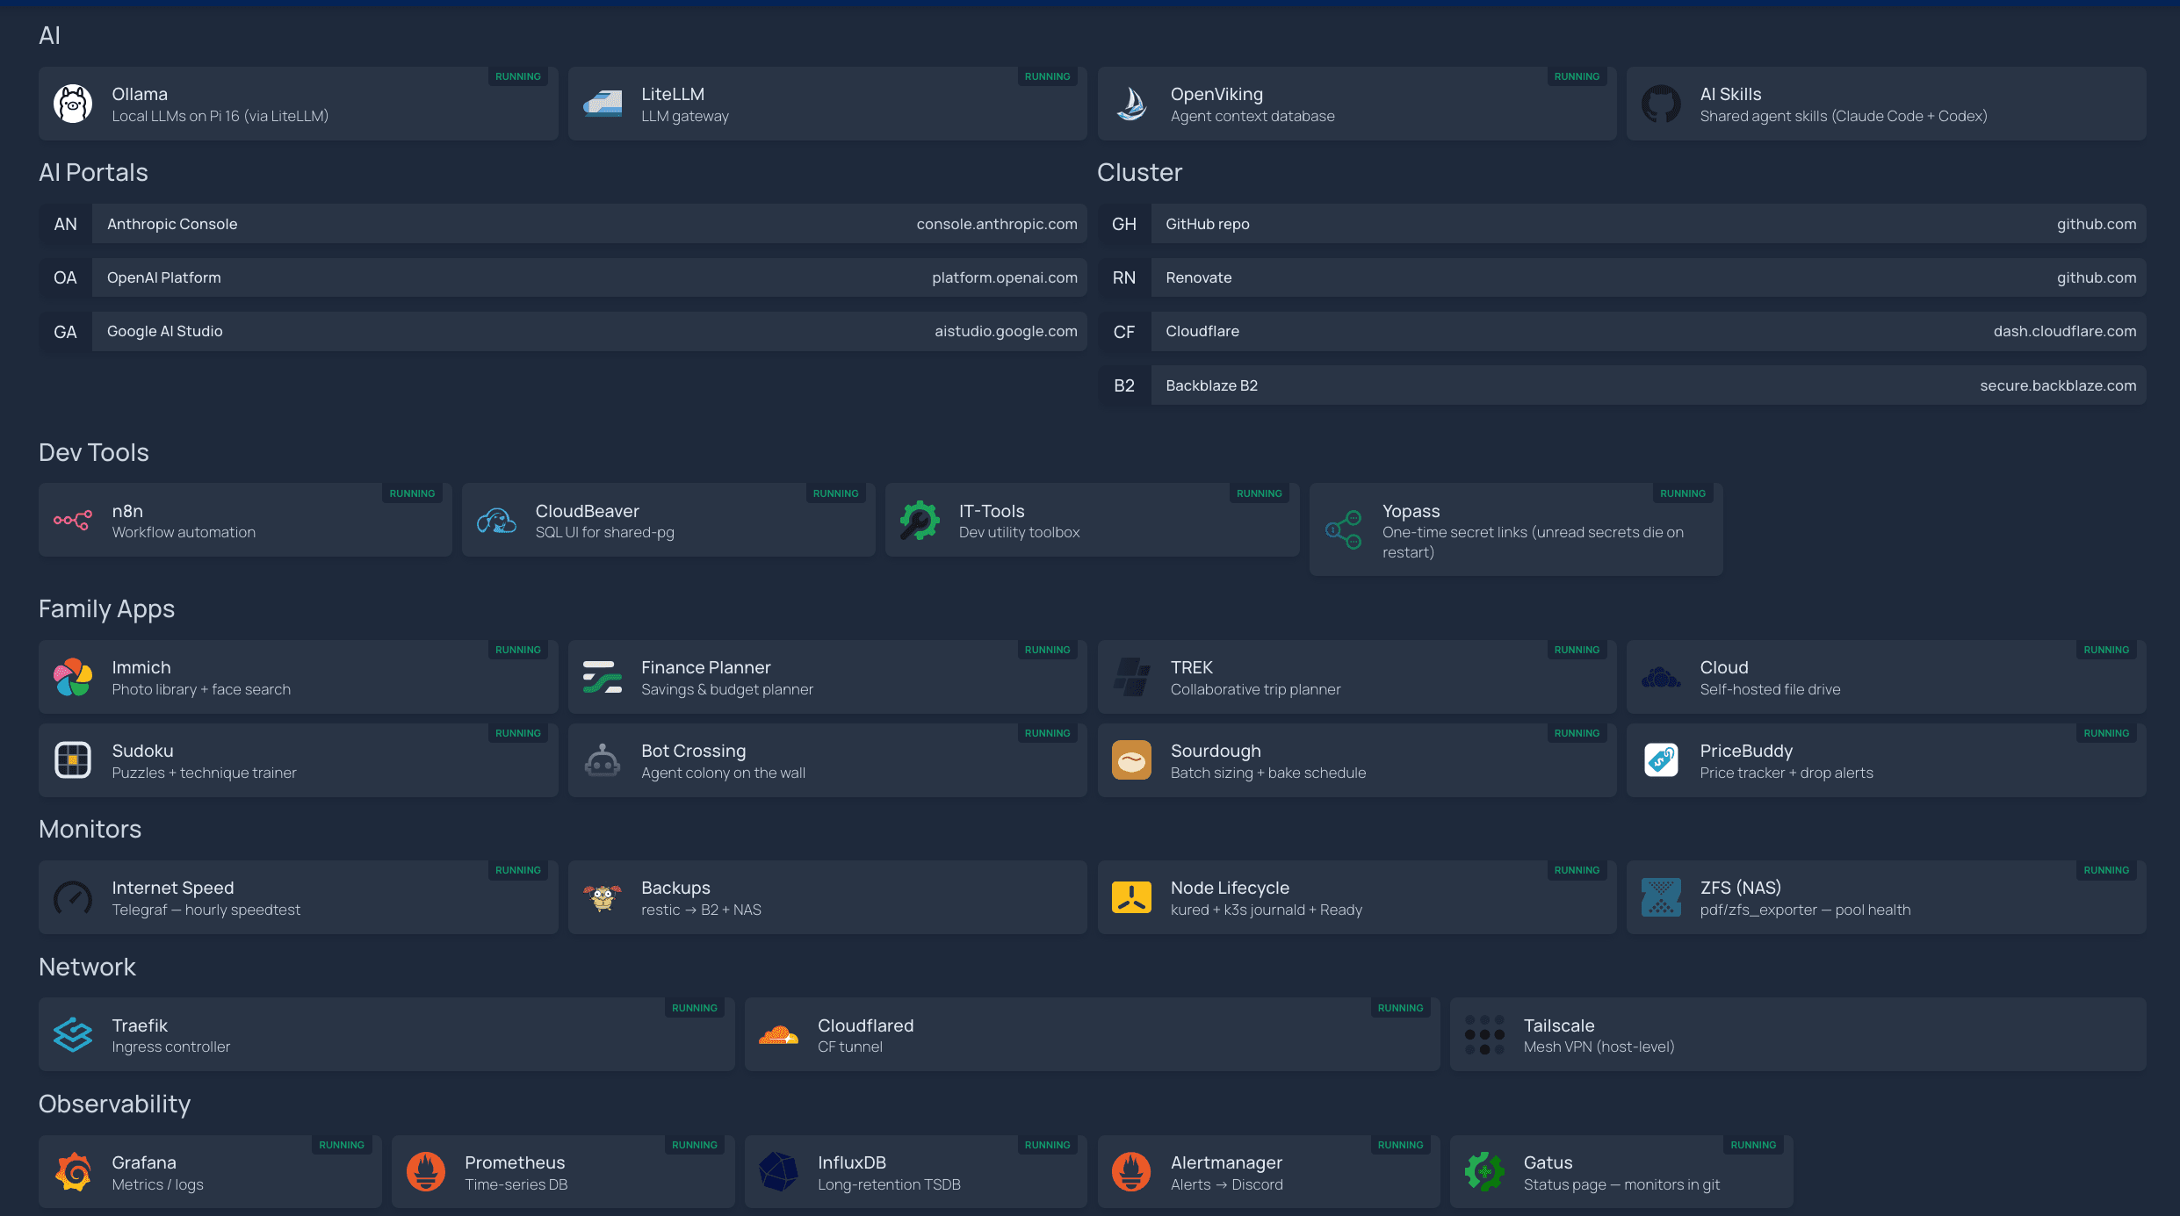Collapse the AI Portals section heading
The height and width of the screenshot is (1216, 2180).
93,172
